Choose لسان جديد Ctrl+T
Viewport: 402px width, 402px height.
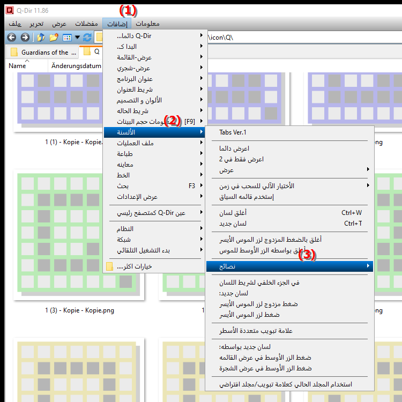(289, 224)
